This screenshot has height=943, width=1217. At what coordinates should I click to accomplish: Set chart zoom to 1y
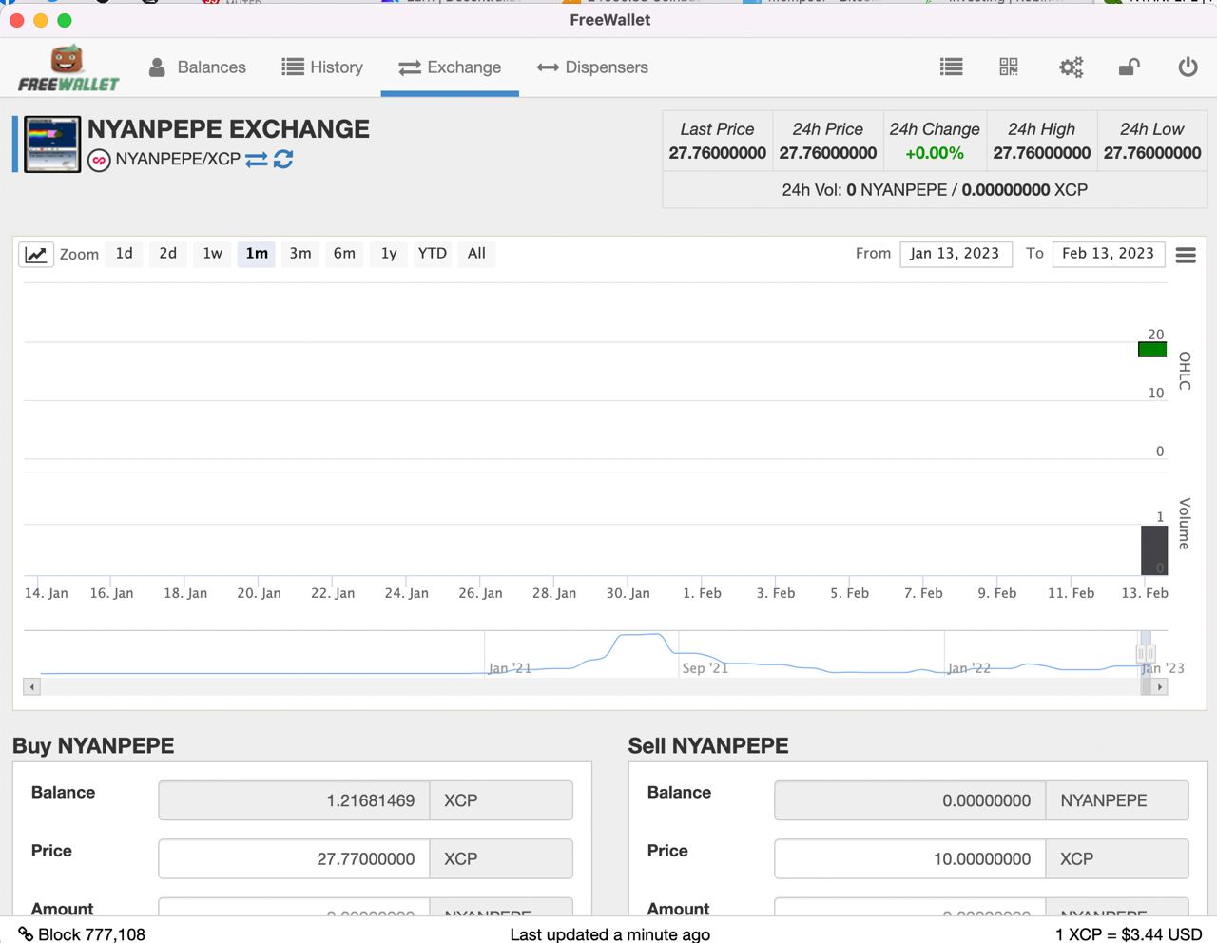point(389,254)
